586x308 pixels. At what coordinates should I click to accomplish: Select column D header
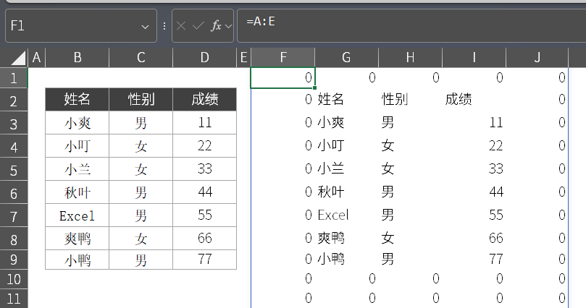pyautogui.click(x=204, y=57)
